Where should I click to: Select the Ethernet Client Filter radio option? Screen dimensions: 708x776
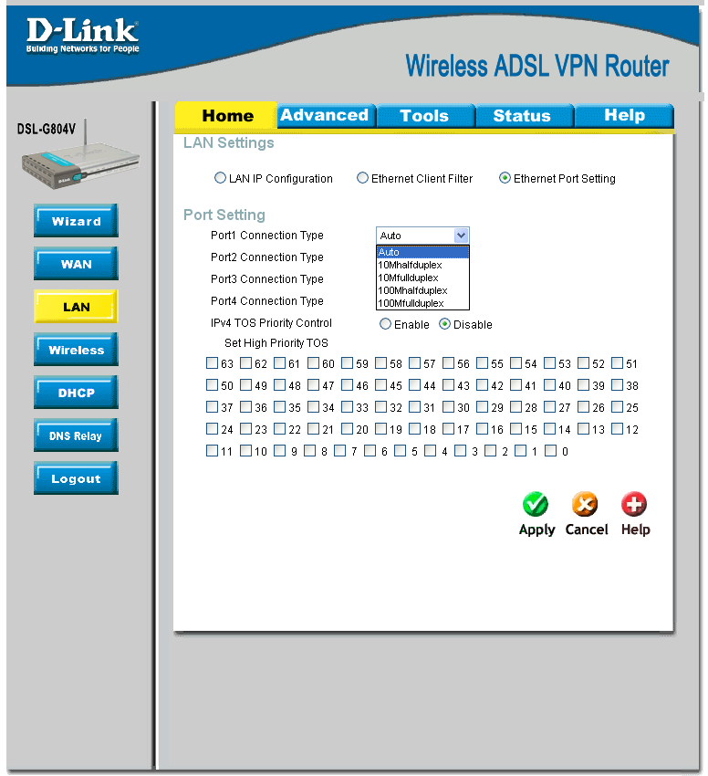pyautogui.click(x=362, y=178)
